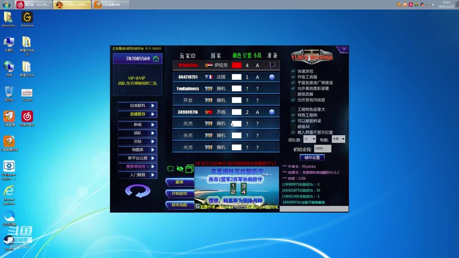The height and width of the screenshot is (258, 459).
Task: Open the WeGame desktop shortcut
Action: pyautogui.click(x=27, y=19)
